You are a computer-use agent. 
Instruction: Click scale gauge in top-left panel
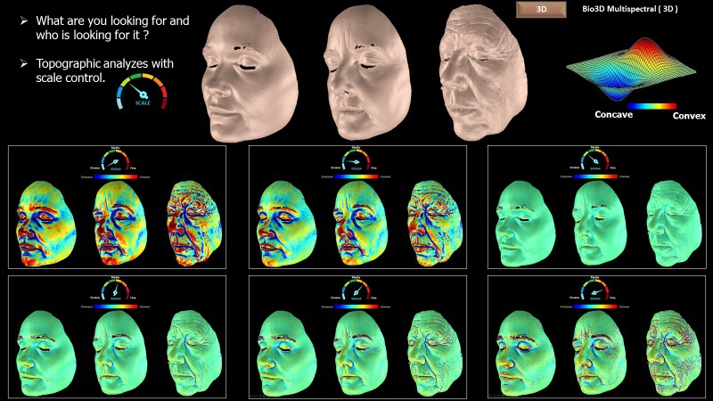click(116, 160)
